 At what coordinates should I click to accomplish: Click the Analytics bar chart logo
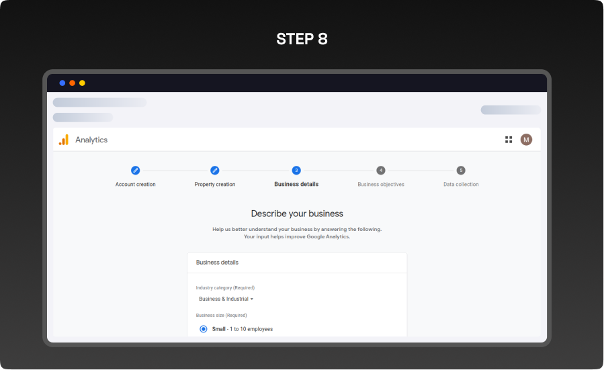(64, 140)
